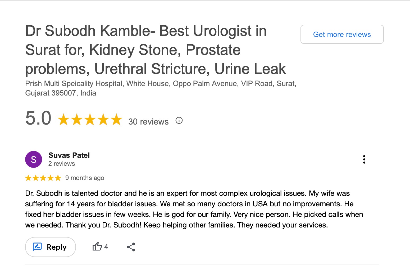Click the first large overall rating star

[x=63, y=120]
